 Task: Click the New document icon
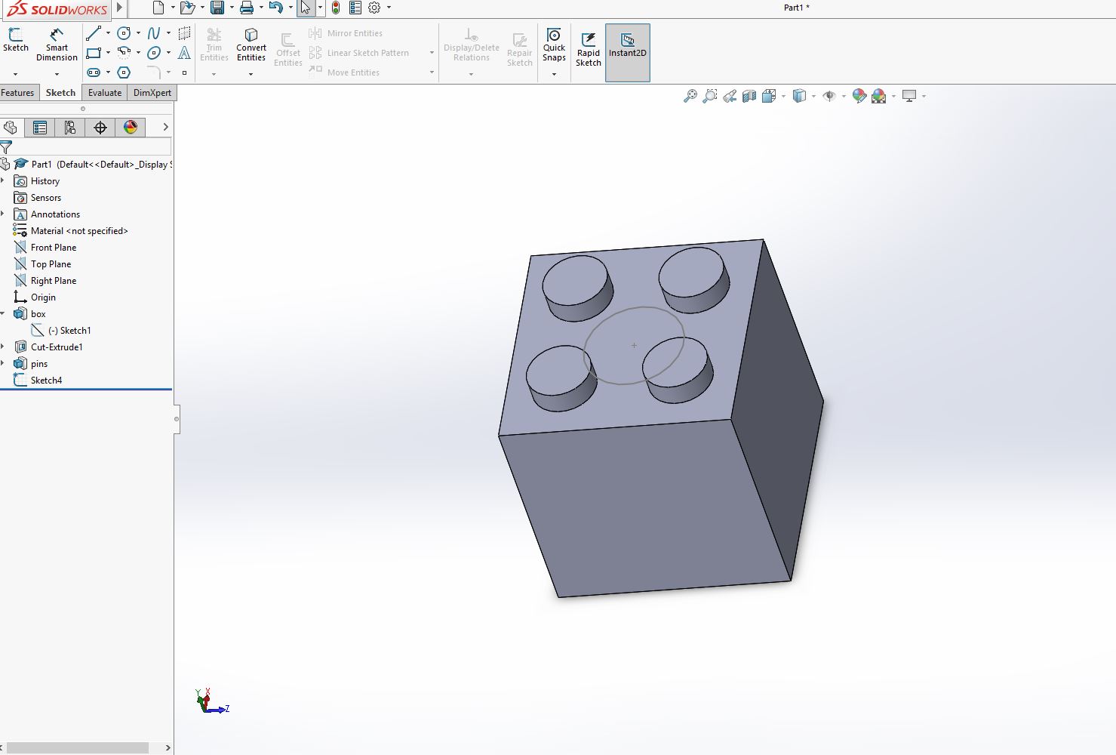[158, 8]
